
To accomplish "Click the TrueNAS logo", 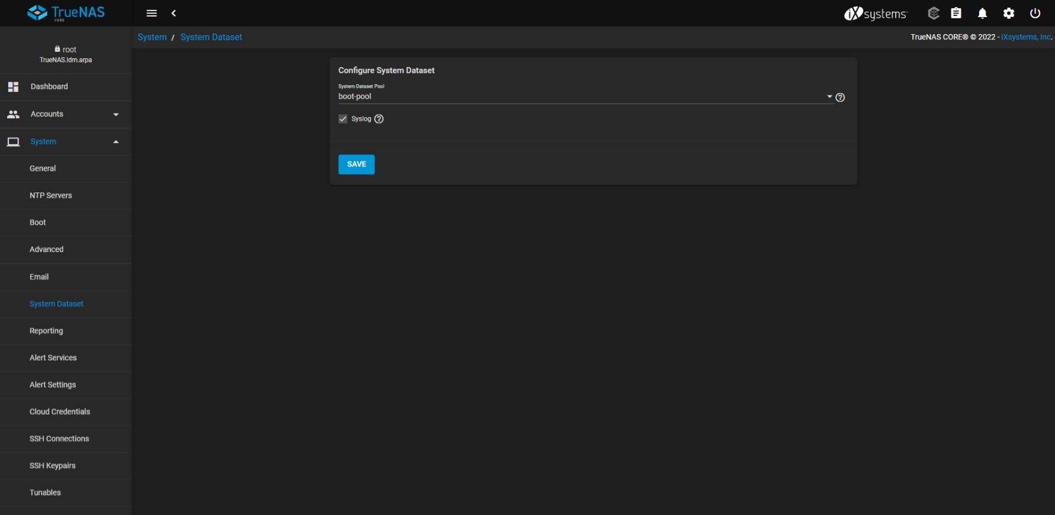I will pos(66,13).
